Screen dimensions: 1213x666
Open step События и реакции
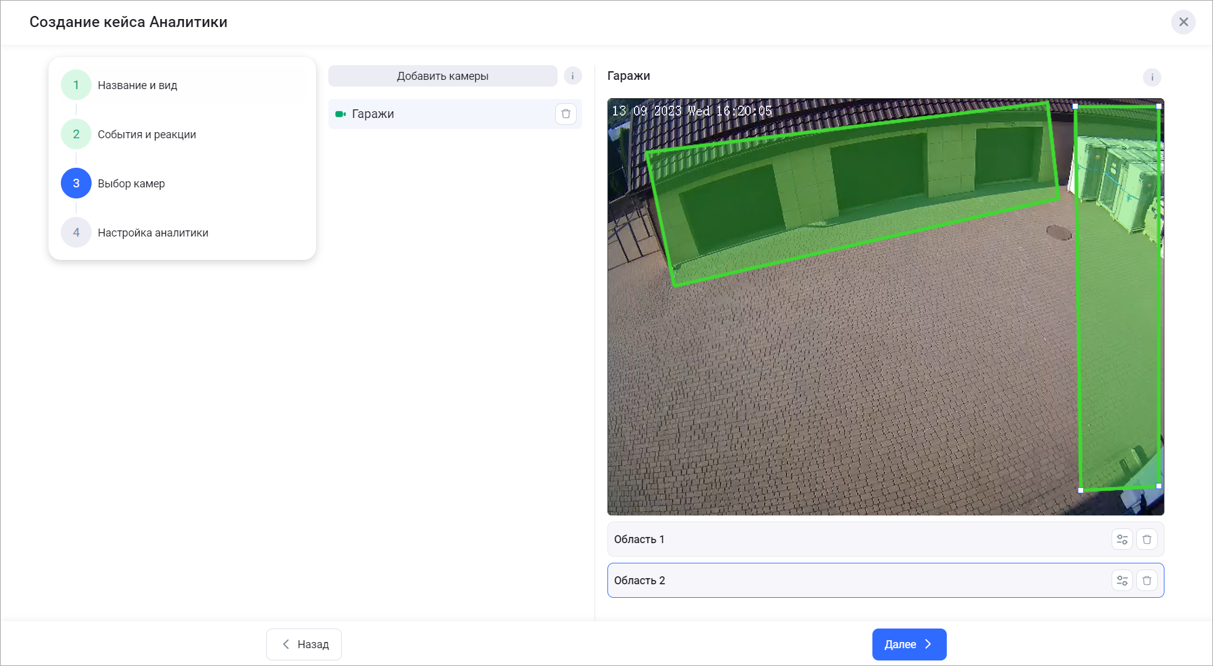click(x=147, y=134)
